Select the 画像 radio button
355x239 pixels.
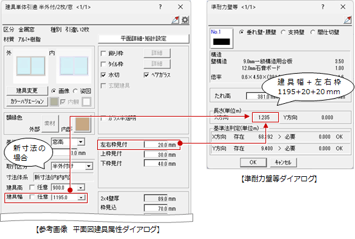pyautogui.click(x=54, y=91)
